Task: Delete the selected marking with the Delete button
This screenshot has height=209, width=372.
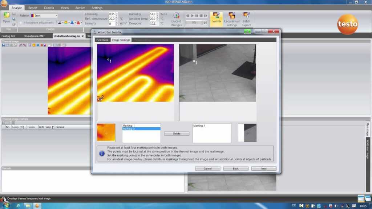Action: (176, 133)
